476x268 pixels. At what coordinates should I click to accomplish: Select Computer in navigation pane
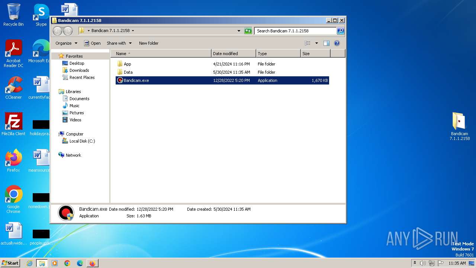tap(74, 134)
